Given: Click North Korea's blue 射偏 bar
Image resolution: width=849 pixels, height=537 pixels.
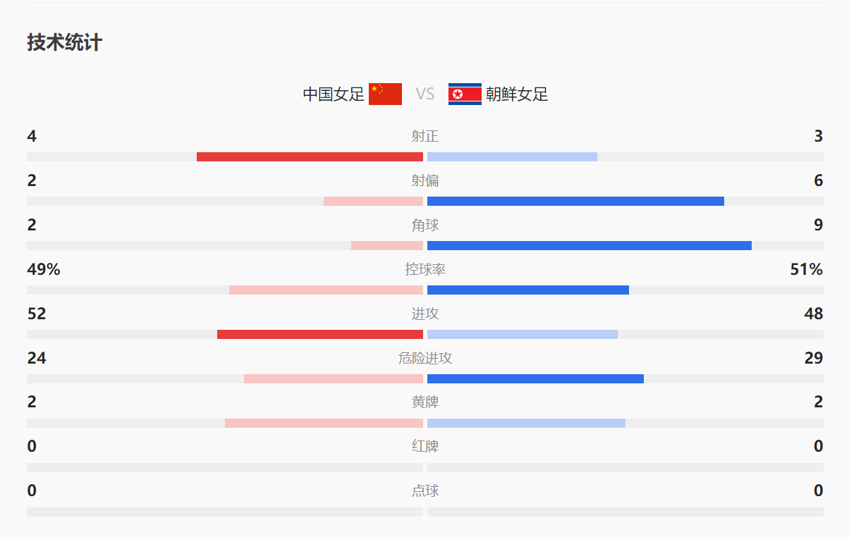Looking at the screenshot, I should (575, 201).
